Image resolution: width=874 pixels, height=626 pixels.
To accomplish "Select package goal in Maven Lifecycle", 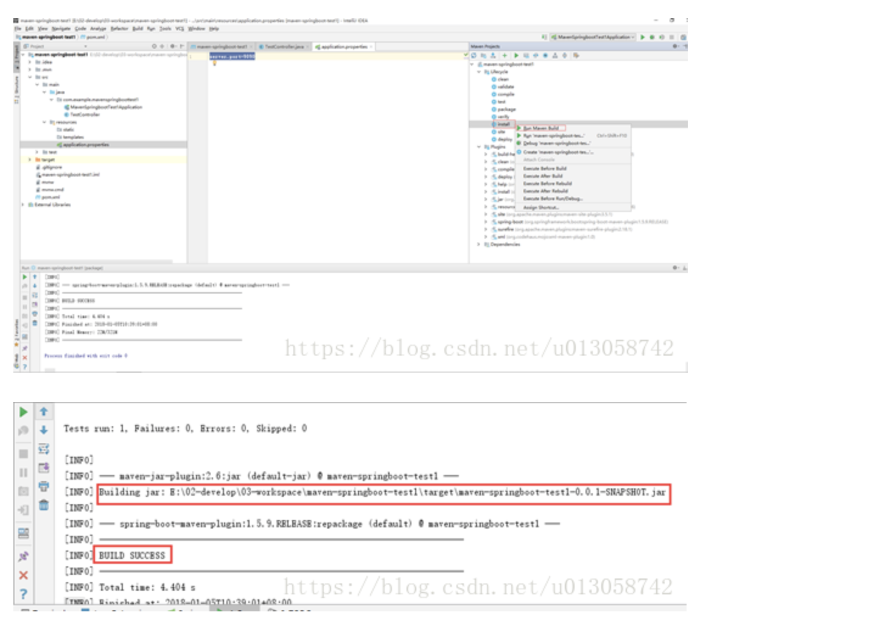I will tap(504, 109).
